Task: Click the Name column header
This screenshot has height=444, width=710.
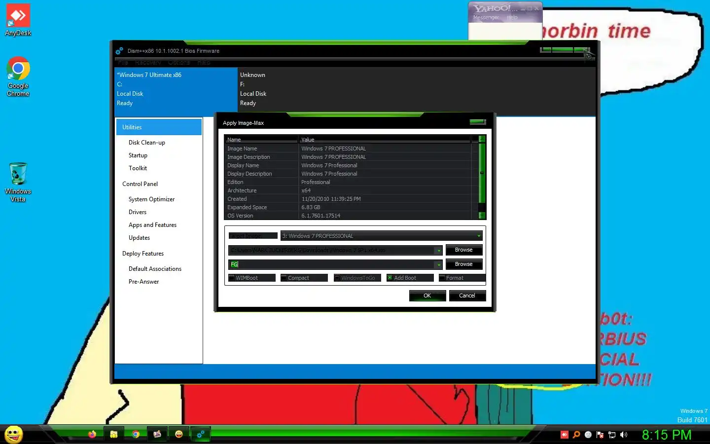Action: click(261, 140)
